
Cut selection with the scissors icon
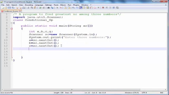point(28,8)
